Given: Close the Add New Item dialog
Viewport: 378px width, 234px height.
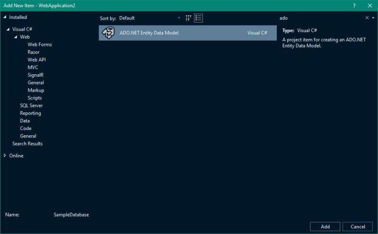Looking at the screenshot, I should click(x=370, y=6).
